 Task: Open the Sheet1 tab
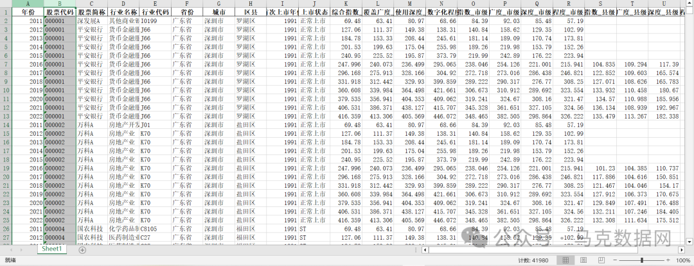52,249
